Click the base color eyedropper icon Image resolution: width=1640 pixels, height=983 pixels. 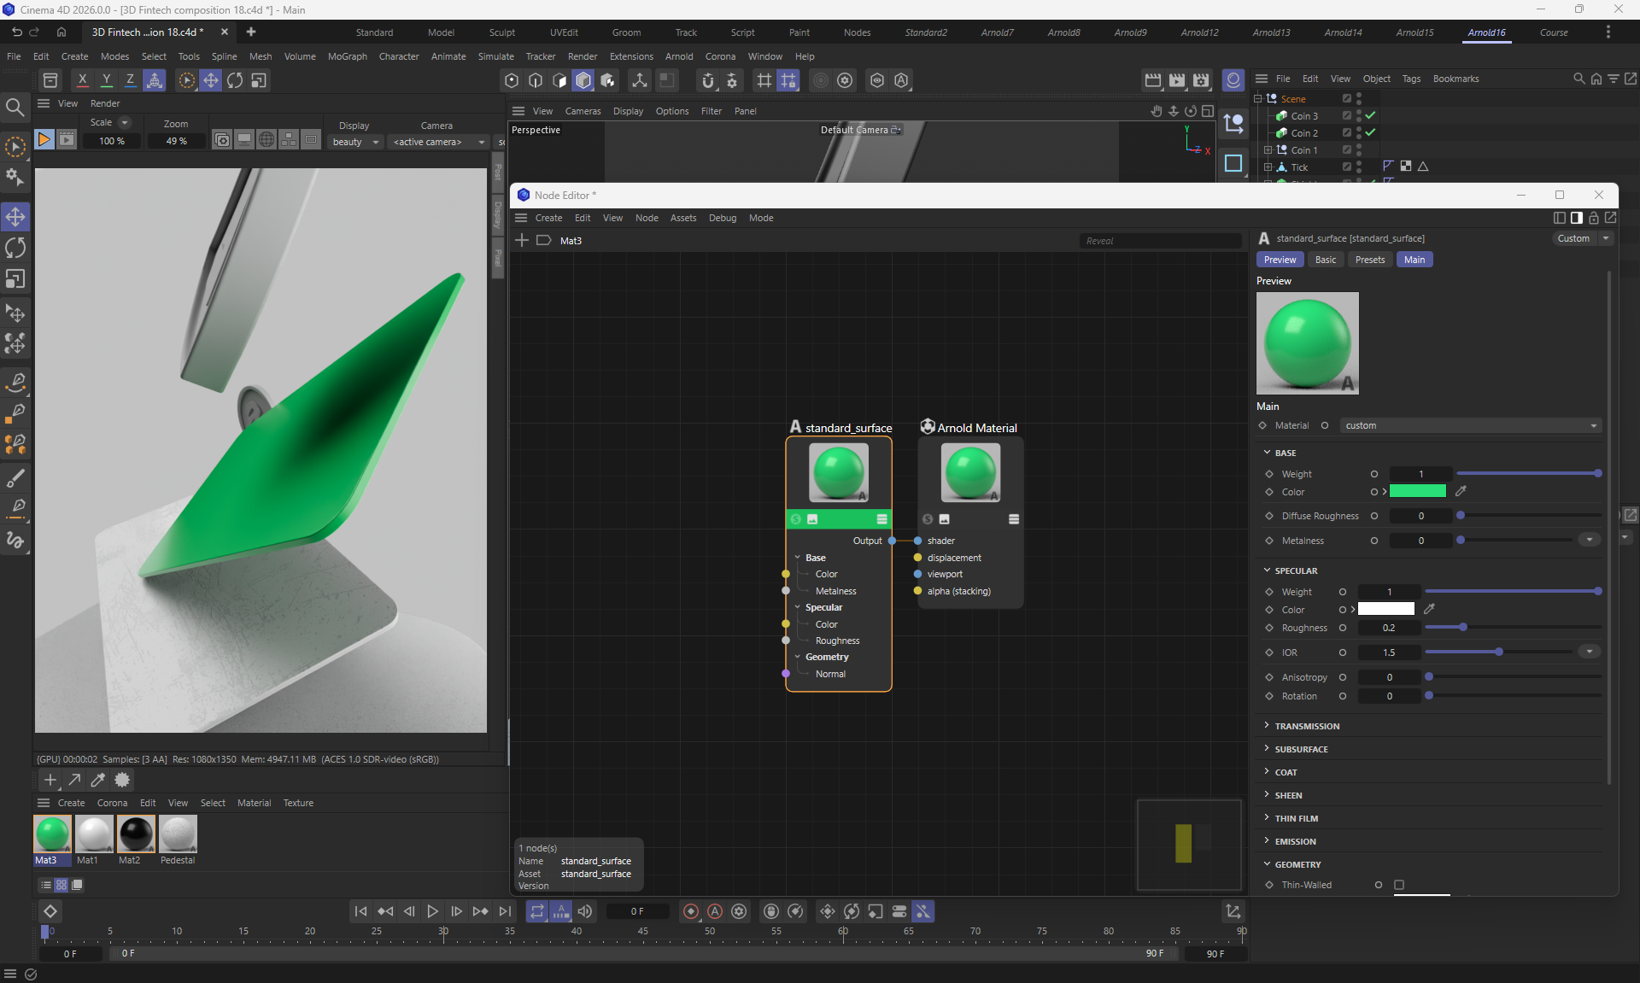pos(1461,491)
